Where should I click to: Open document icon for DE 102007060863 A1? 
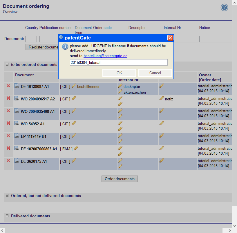[x=17, y=148]
